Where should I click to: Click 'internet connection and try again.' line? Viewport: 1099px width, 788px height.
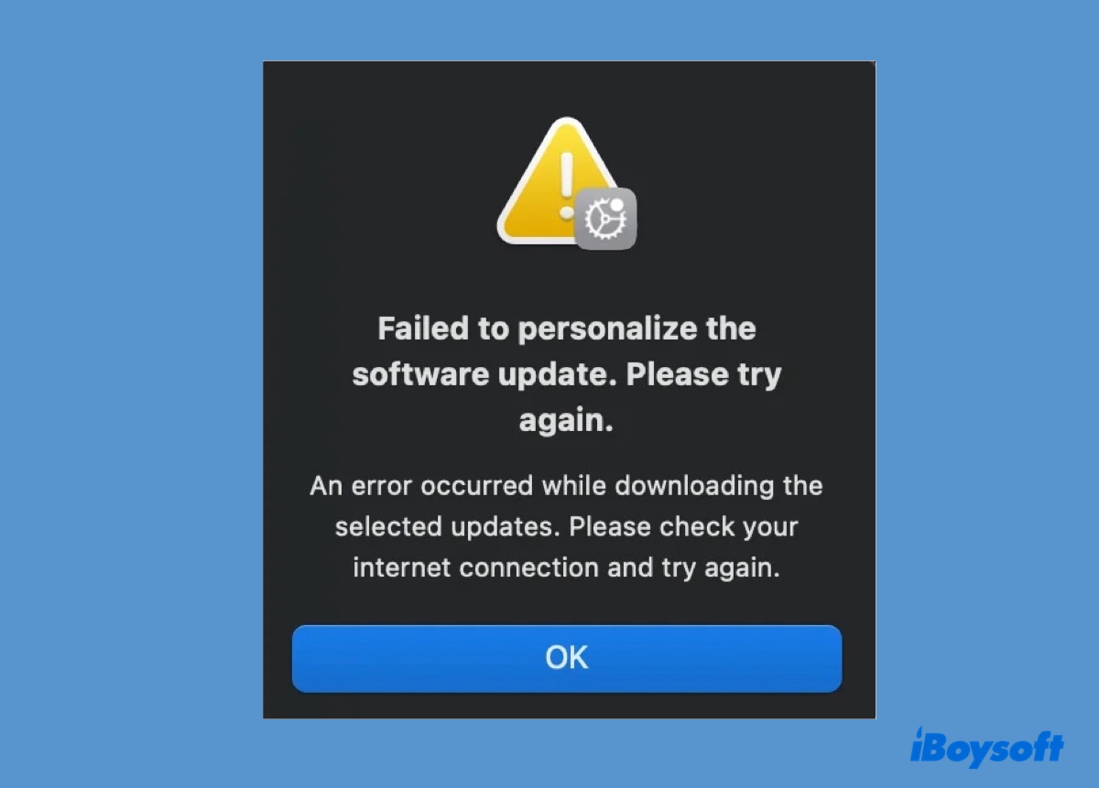[566, 568]
